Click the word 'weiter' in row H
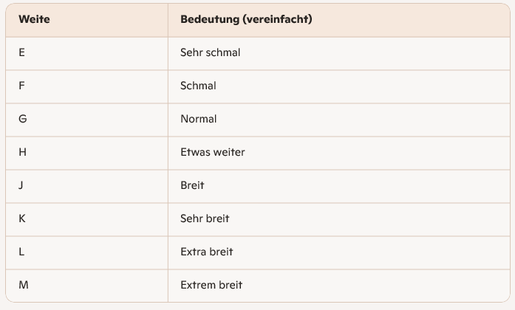Viewport: 515px width, 310px height. (x=229, y=152)
